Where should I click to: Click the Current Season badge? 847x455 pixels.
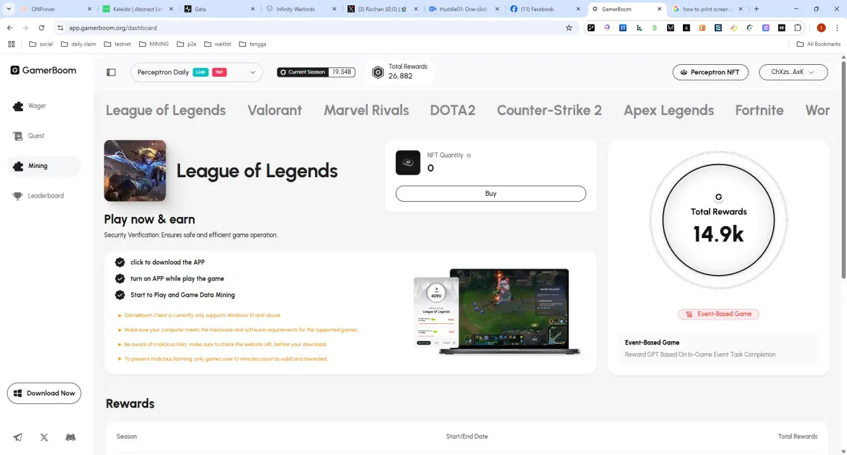tap(316, 72)
